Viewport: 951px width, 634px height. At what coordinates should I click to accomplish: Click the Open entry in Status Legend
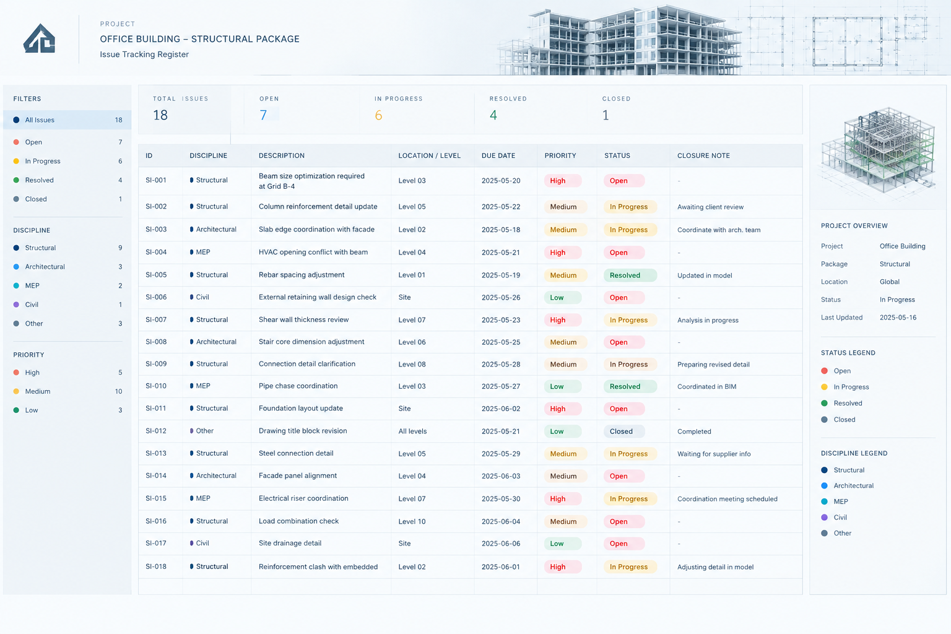pyautogui.click(x=836, y=371)
